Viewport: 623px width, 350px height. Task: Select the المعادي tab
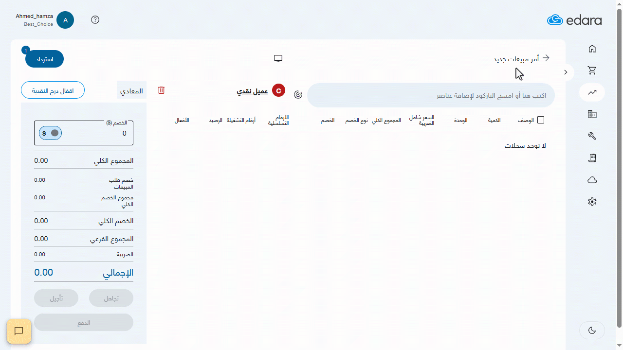click(131, 91)
